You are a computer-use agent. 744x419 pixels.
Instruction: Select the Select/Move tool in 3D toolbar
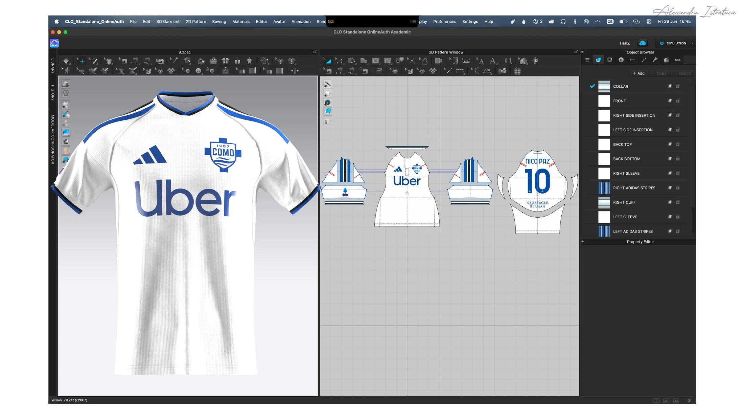pos(81,61)
